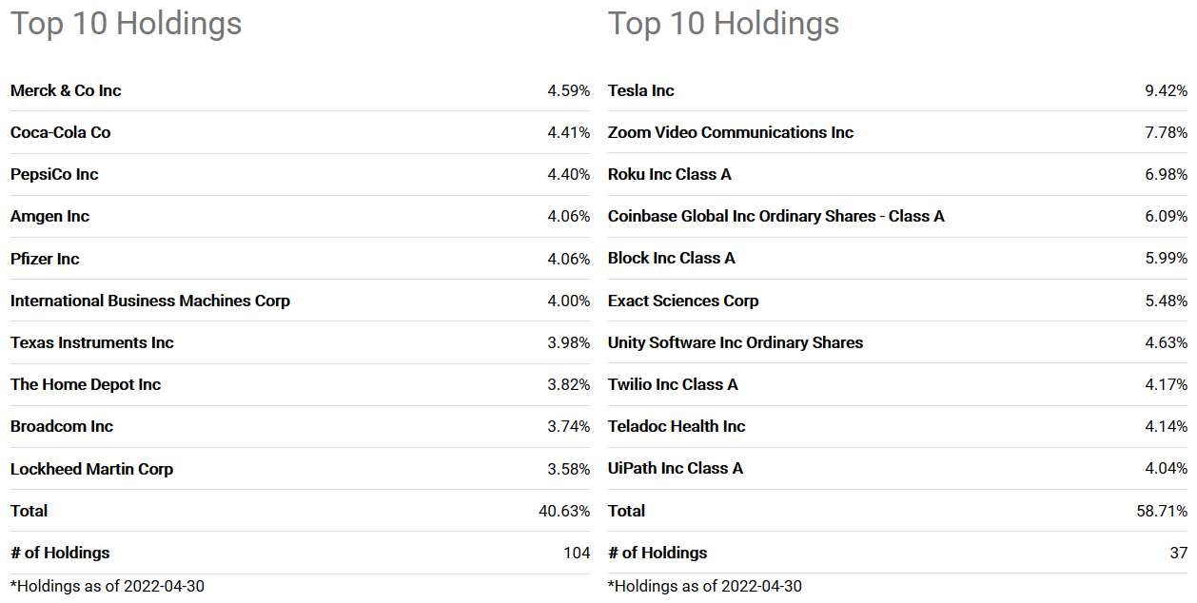Click the left Top 10 Holdings heading
The image size is (1197, 603).
127,24
